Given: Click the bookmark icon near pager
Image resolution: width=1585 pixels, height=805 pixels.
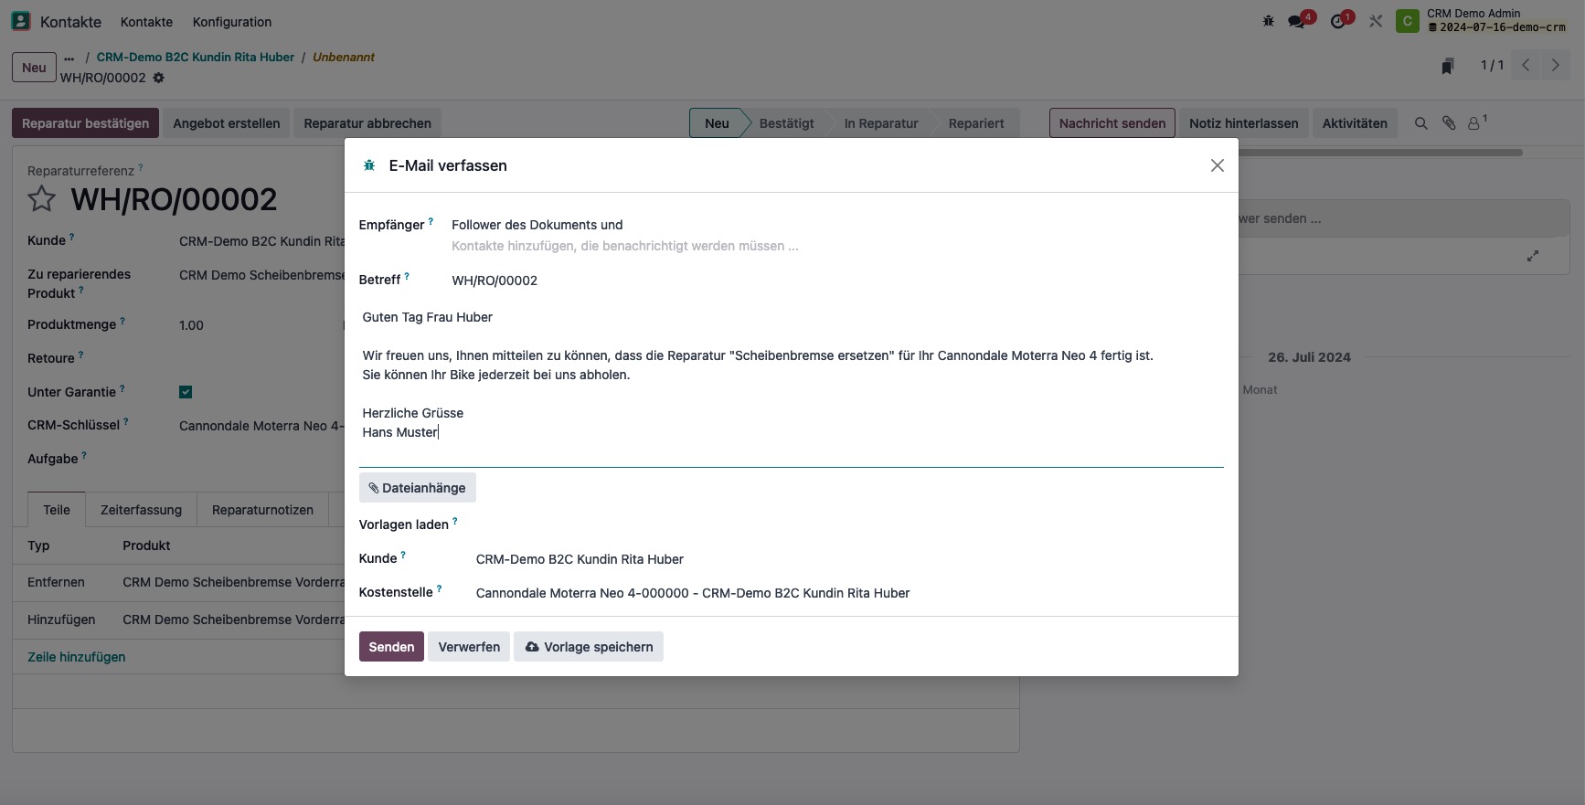Looking at the screenshot, I should click(1448, 66).
